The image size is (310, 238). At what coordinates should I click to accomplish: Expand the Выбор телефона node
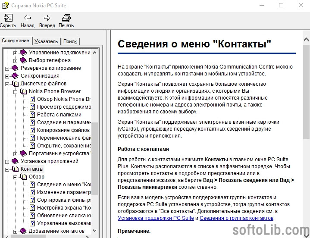point(15,61)
